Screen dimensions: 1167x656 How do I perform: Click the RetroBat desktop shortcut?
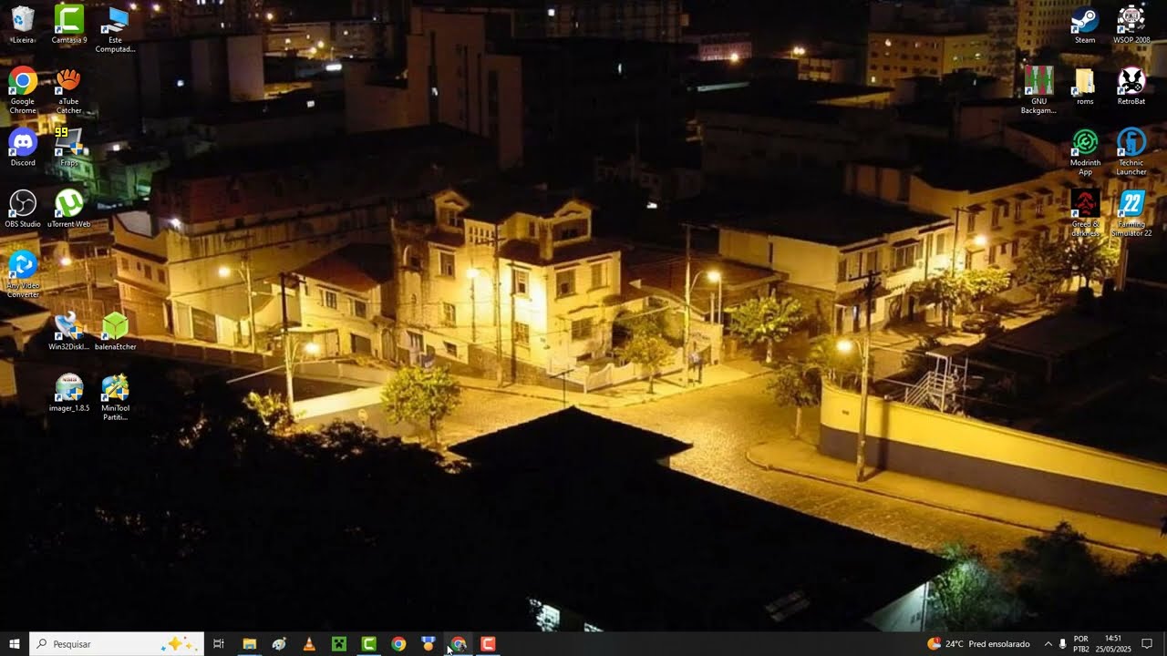pyautogui.click(x=1131, y=86)
